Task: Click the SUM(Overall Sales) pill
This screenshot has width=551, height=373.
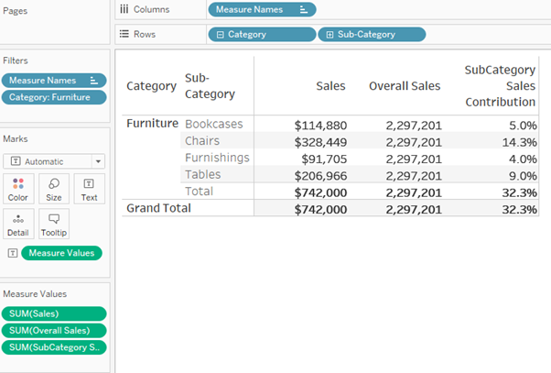Action: tap(54, 330)
